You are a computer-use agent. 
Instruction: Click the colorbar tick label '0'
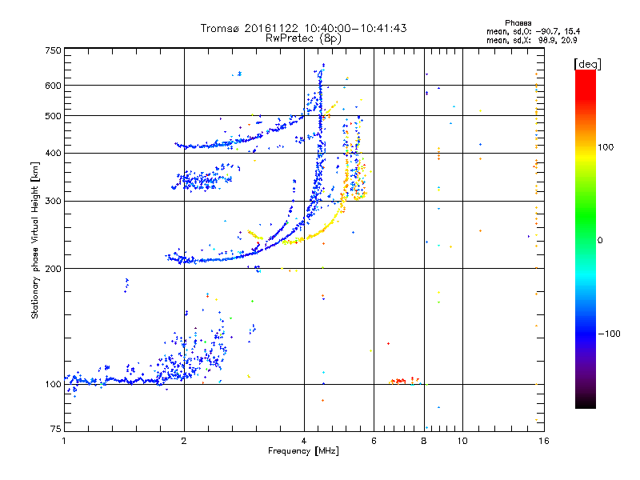[600, 241]
